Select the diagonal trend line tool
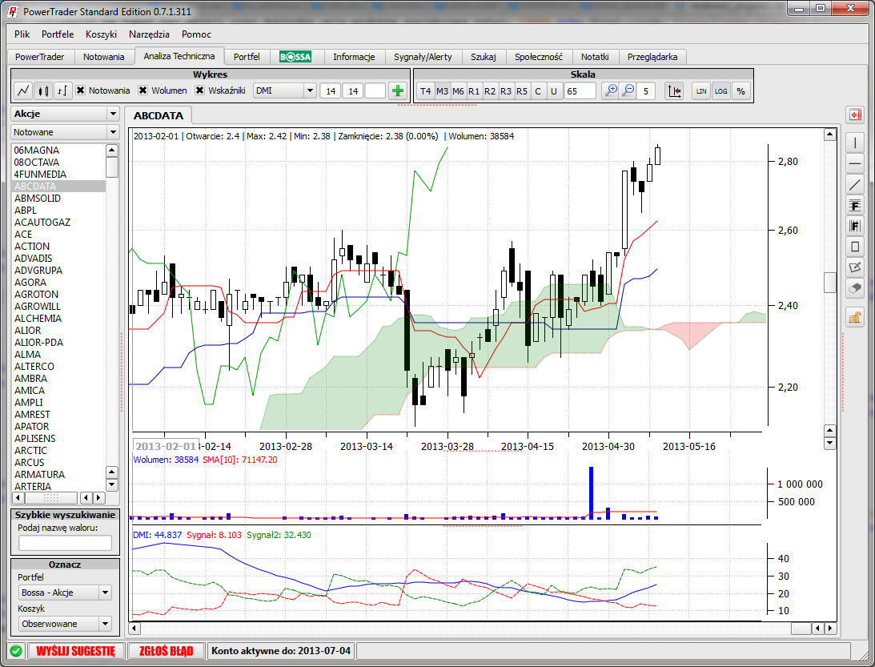Screen dimensions: 875x667 pos(855,184)
